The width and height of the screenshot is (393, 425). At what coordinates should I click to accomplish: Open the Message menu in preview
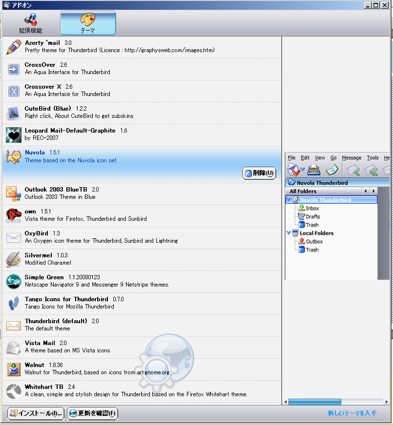coord(352,158)
